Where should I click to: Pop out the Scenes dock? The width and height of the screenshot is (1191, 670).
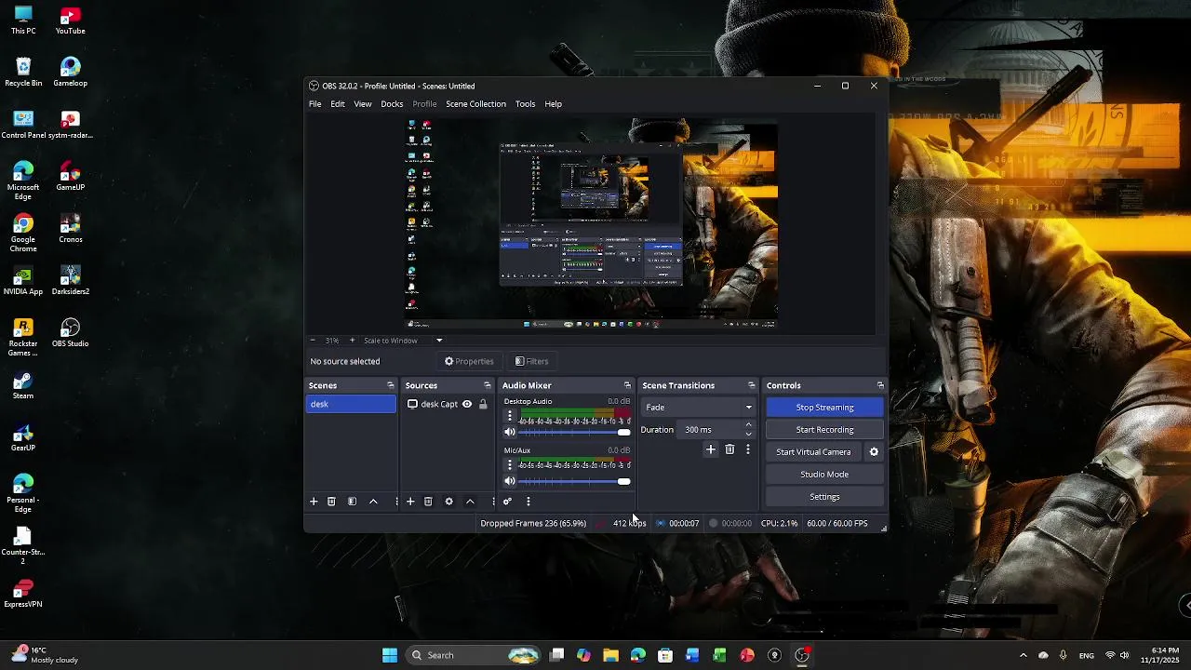[391, 385]
